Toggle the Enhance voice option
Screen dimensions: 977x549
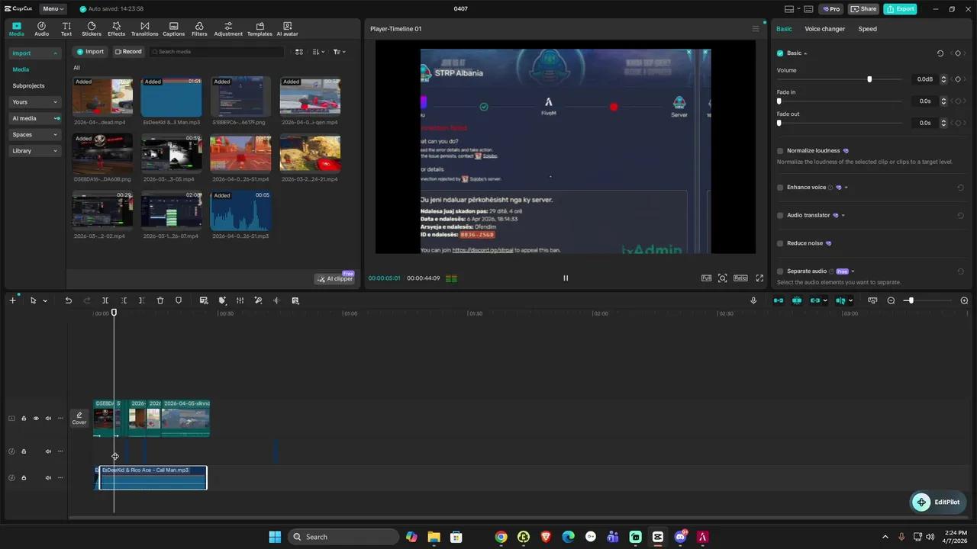pos(779,187)
